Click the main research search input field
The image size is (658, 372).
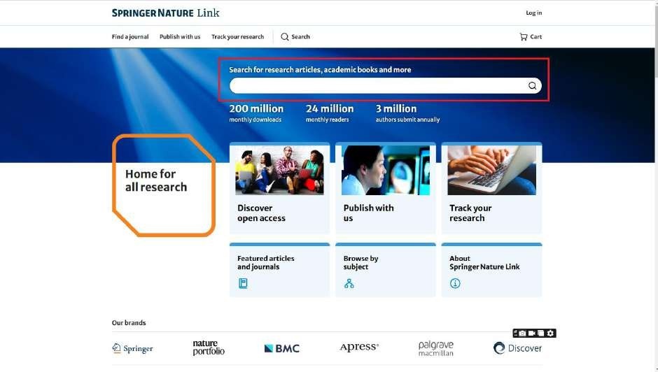pyautogui.click(x=378, y=86)
